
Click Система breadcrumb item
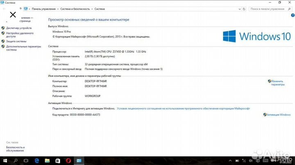tap(100, 9)
